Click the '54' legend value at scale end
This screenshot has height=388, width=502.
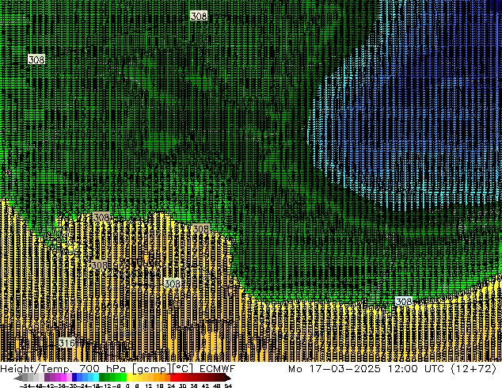[228, 386]
